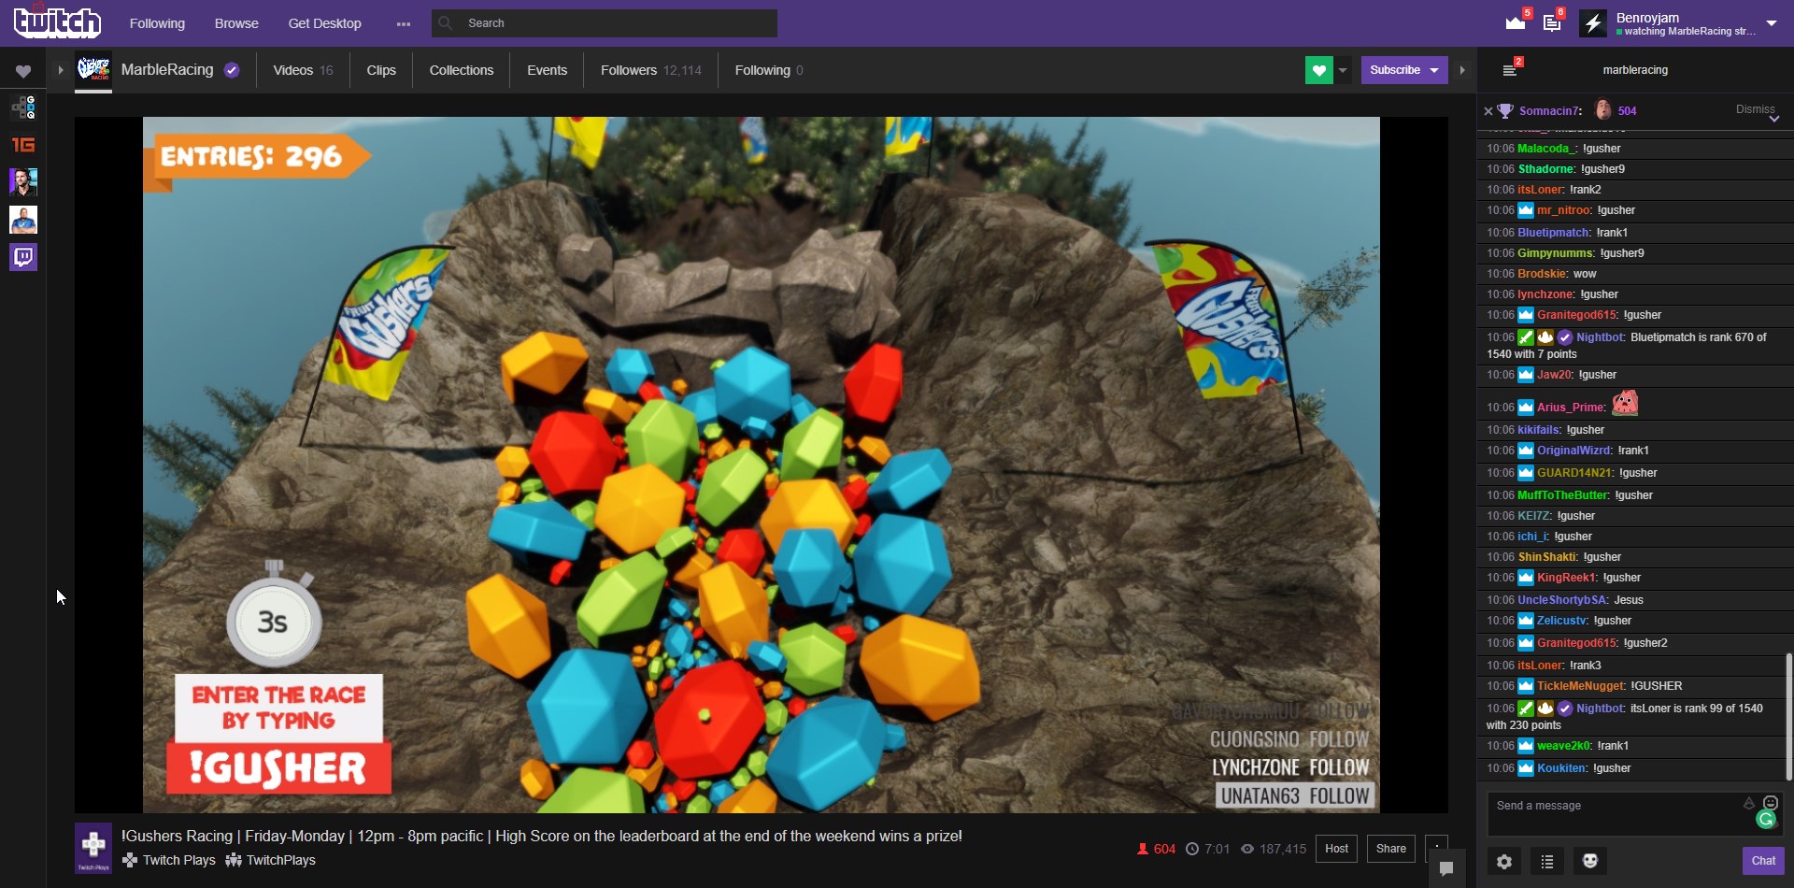Open Prime loot crown icon
The image size is (1794, 888).
[x=1515, y=22]
